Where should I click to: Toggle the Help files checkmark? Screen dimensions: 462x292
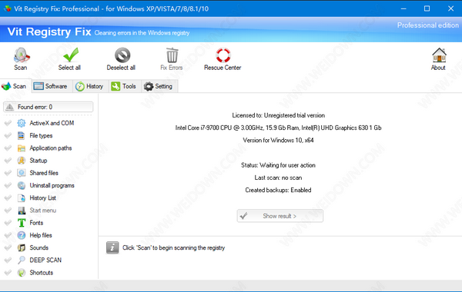[x=8, y=235]
